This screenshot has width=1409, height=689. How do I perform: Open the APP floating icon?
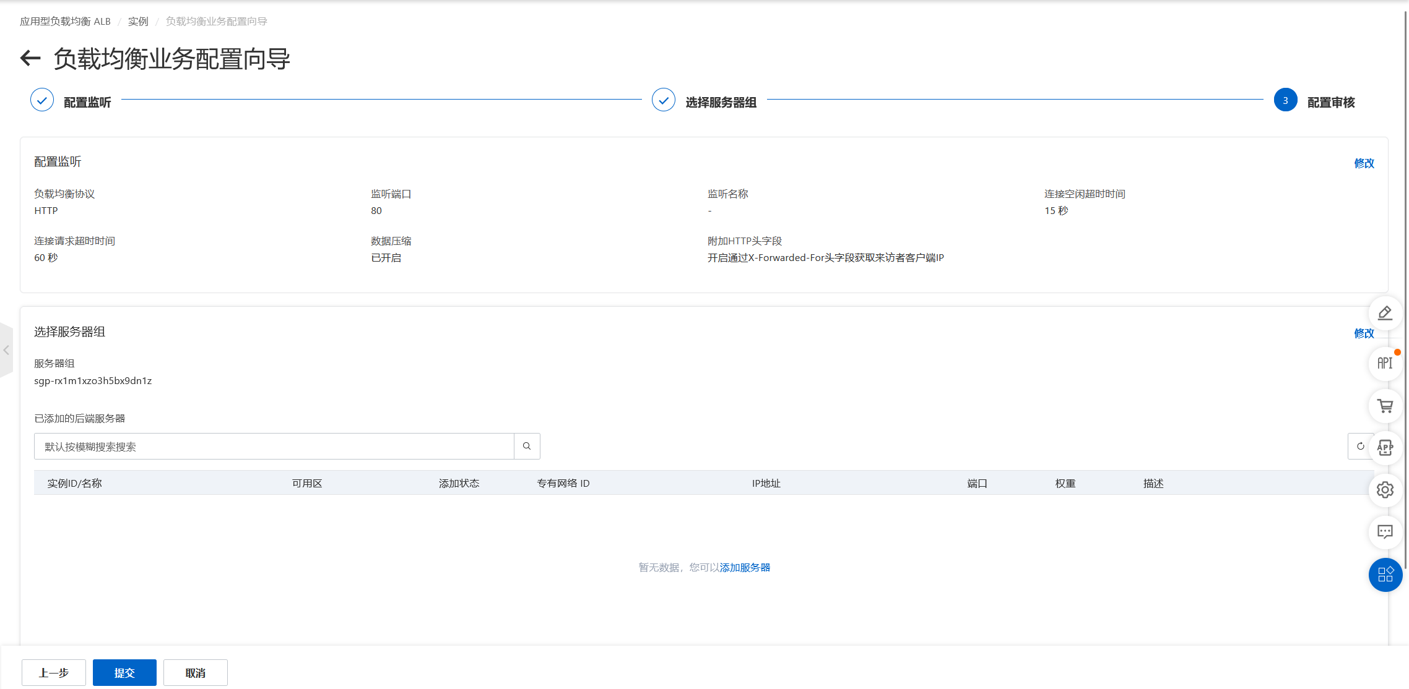pos(1385,447)
